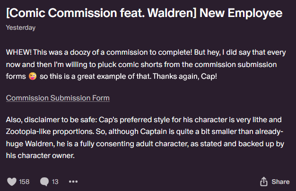
Task: Click the "his character owner." last line
Action: 40,156
